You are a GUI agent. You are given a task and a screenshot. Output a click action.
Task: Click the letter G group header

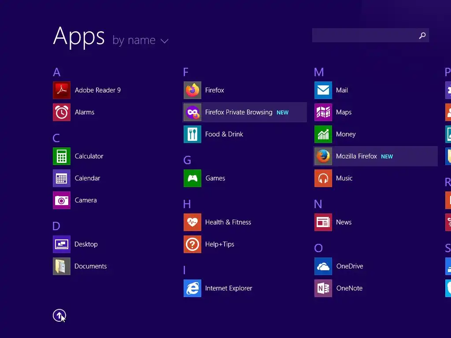click(187, 160)
